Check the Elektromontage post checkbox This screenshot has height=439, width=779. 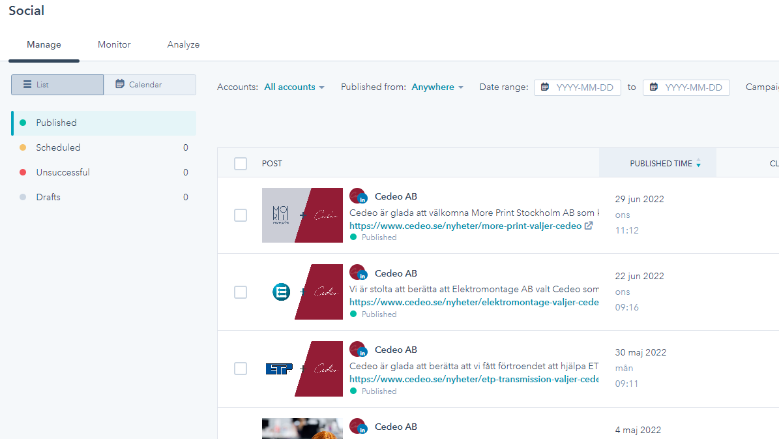pos(241,292)
